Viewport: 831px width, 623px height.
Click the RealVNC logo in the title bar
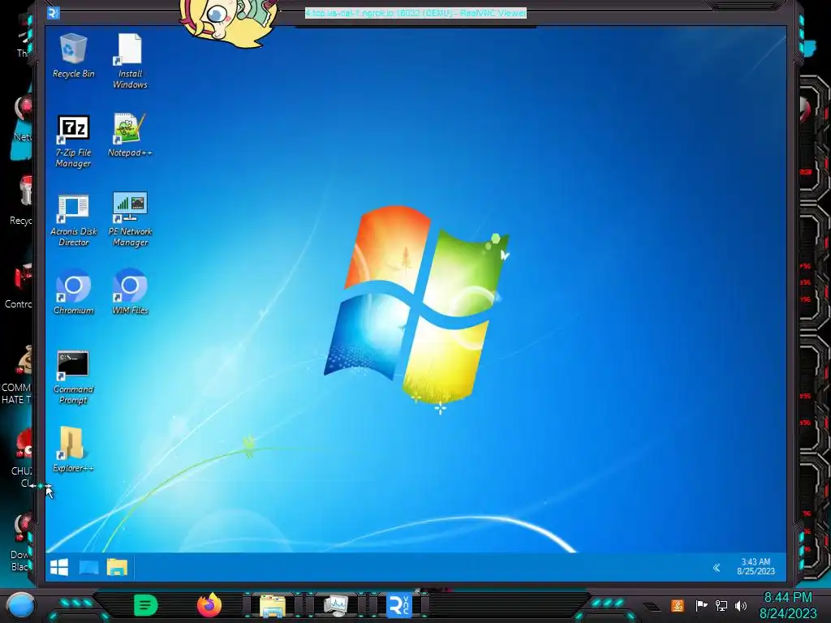[53, 13]
